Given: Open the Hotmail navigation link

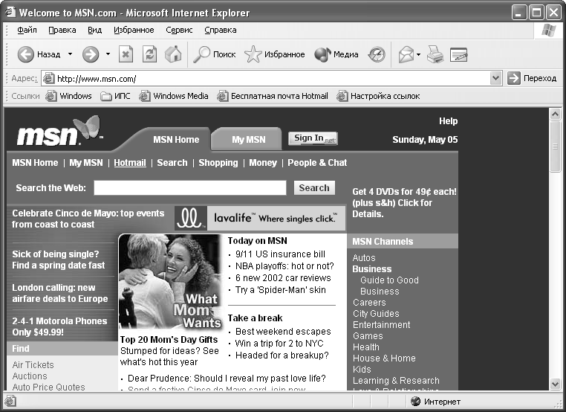Looking at the screenshot, I should 130,163.
